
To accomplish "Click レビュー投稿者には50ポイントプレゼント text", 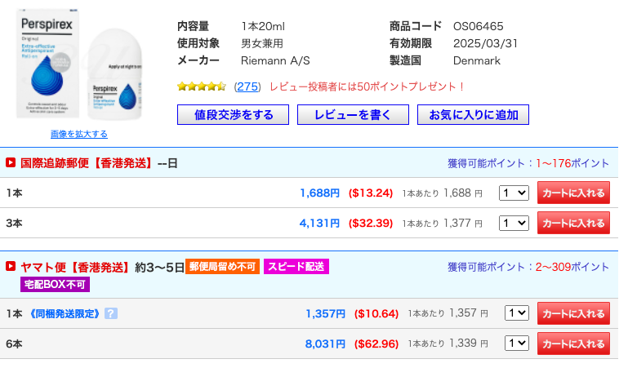I will point(367,86).
